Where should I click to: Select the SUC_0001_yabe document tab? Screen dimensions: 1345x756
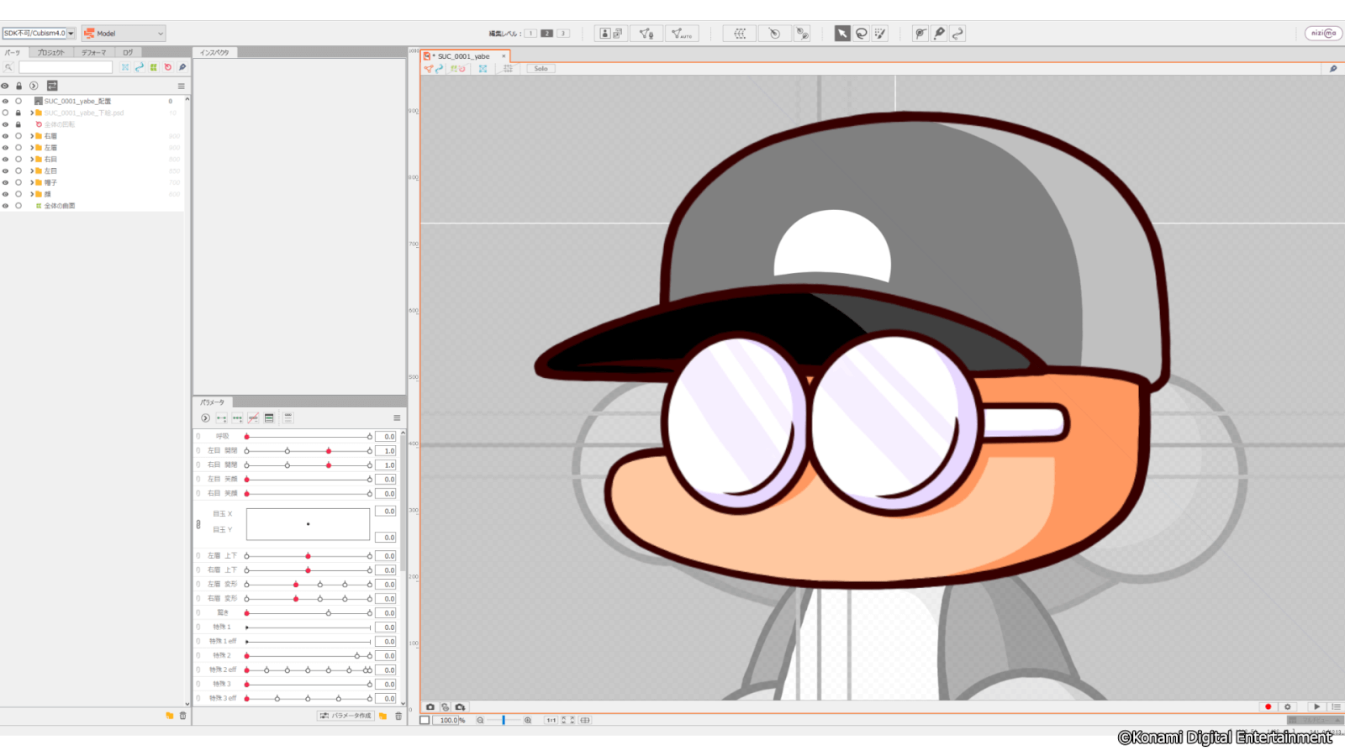[x=464, y=56]
